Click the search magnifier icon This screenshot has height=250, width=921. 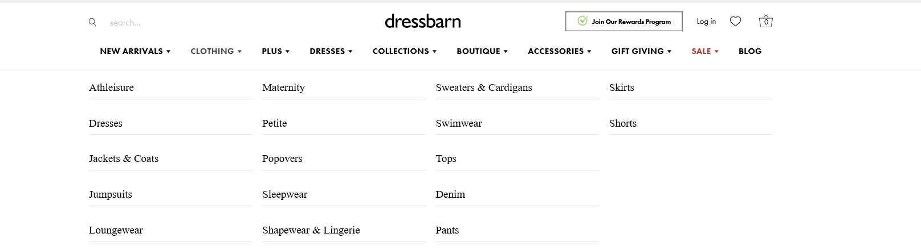(x=92, y=22)
